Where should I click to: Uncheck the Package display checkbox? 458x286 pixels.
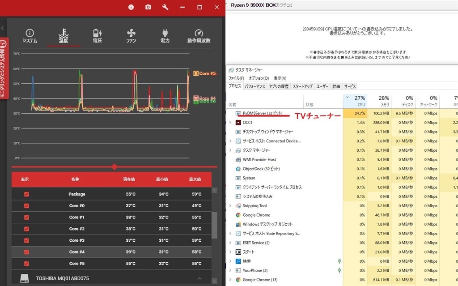(x=26, y=194)
